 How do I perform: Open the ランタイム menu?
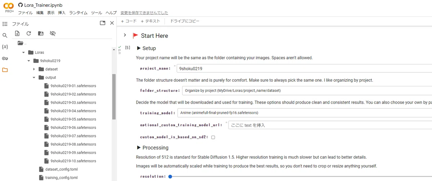(x=78, y=13)
